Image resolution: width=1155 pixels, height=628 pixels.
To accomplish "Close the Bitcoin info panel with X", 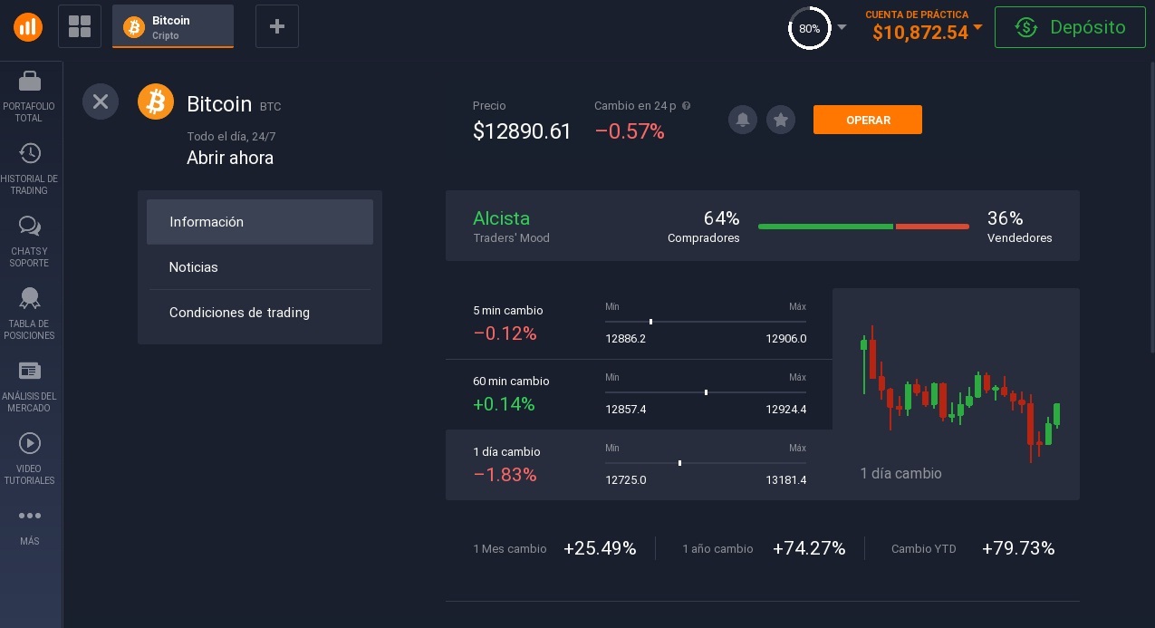I will [x=101, y=101].
